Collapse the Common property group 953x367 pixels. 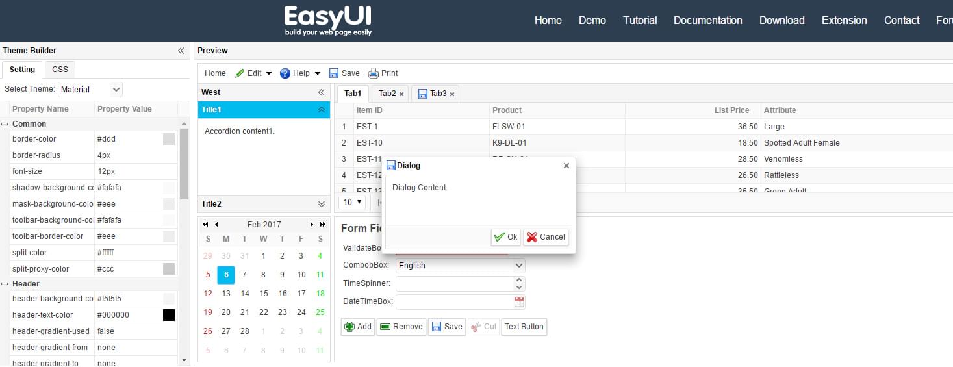tap(5, 124)
